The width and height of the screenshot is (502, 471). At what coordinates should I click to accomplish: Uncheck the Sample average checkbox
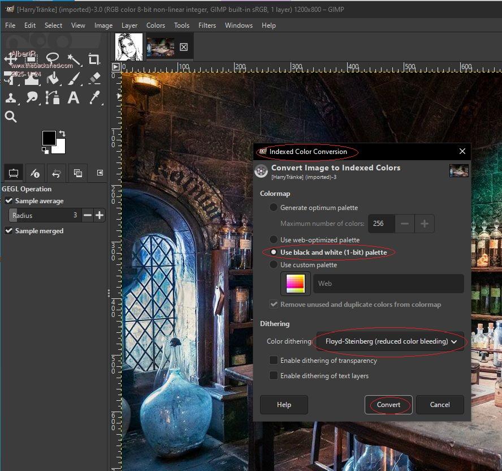coord(9,201)
